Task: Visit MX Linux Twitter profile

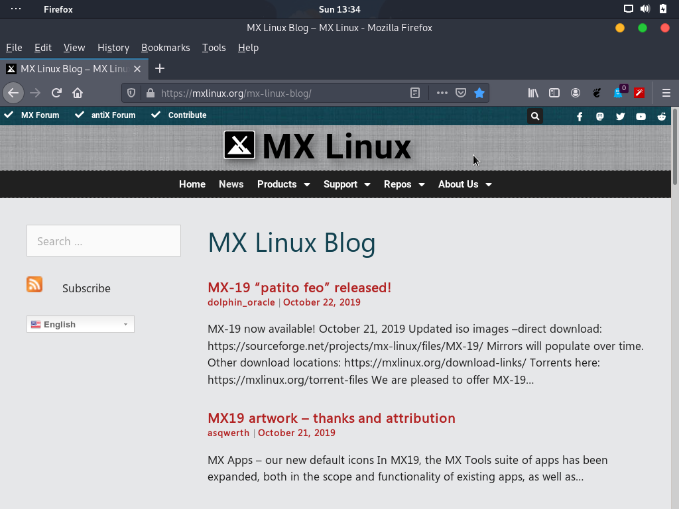Action: (620, 117)
